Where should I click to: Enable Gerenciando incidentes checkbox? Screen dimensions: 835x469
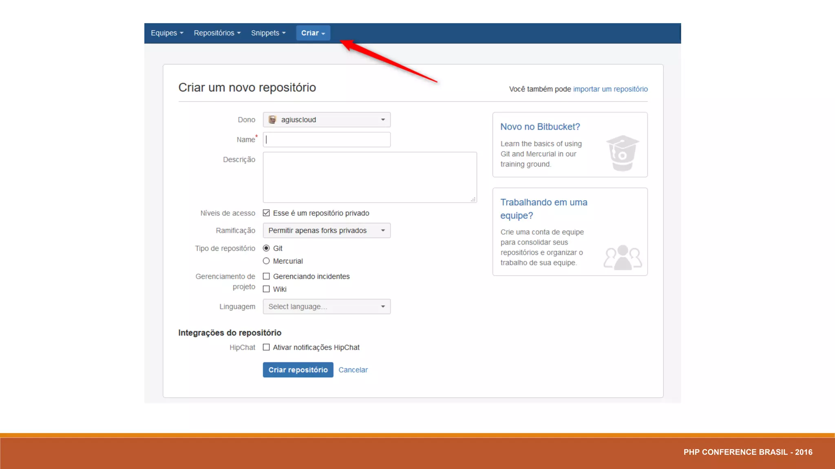click(266, 276)
